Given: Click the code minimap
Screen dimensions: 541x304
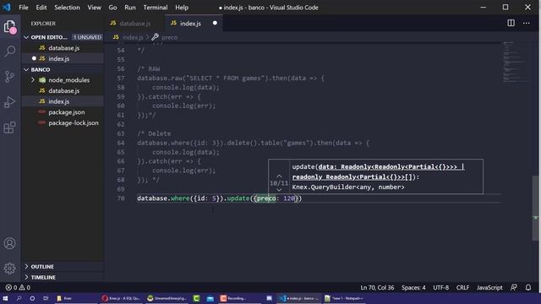Looking at the screenshot, I should 516,62.
